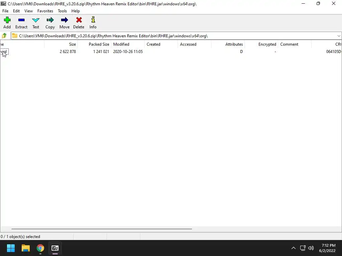The height and width of the screenshot is (256, 342).
Task: Sort by Packed Size column
Action: (95, 44)
